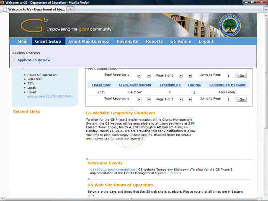Go to first page in top pager
268x201 pixels.
[x=139, y=75]
